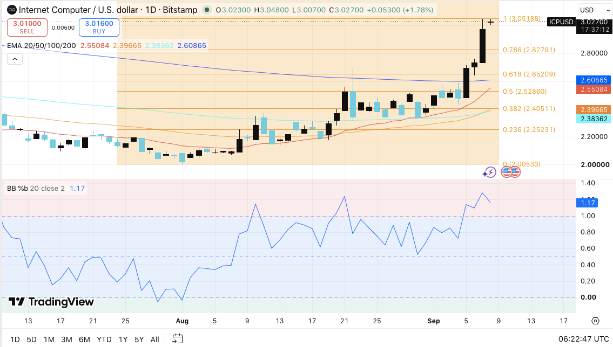Click the 0.00600 spread value
613x347 pixels.
tap(63, 27)
